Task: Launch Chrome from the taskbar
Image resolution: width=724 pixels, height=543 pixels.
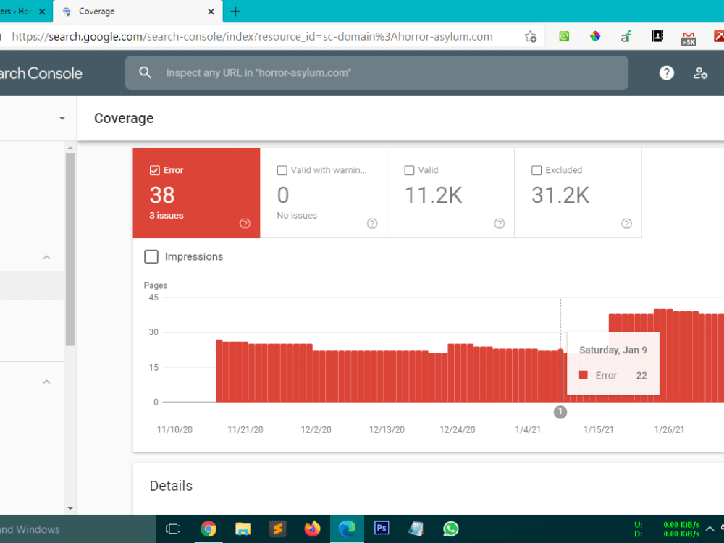Action: pos(209,529)
